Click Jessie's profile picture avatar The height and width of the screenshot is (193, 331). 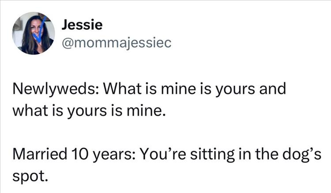pyautogui.click(x=34, y=34)
